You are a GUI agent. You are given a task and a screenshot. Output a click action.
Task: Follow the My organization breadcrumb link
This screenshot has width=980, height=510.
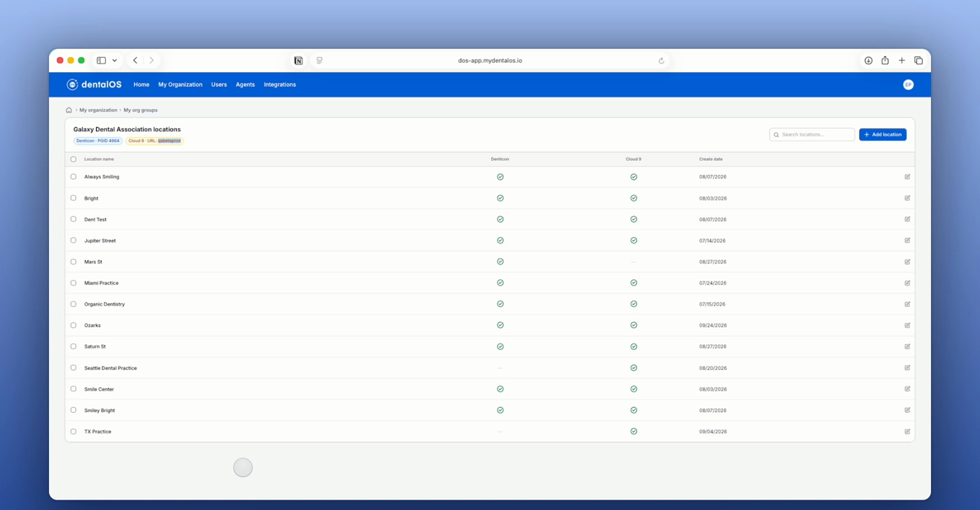click(98, 110)
